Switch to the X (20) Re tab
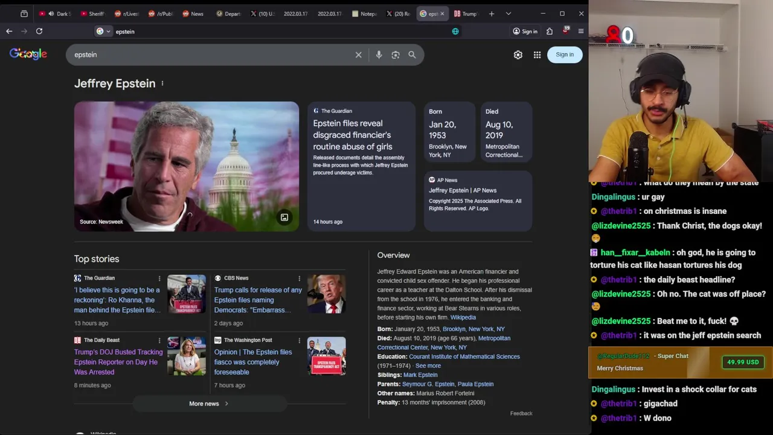Screen dimensions: 773x435 397,13
